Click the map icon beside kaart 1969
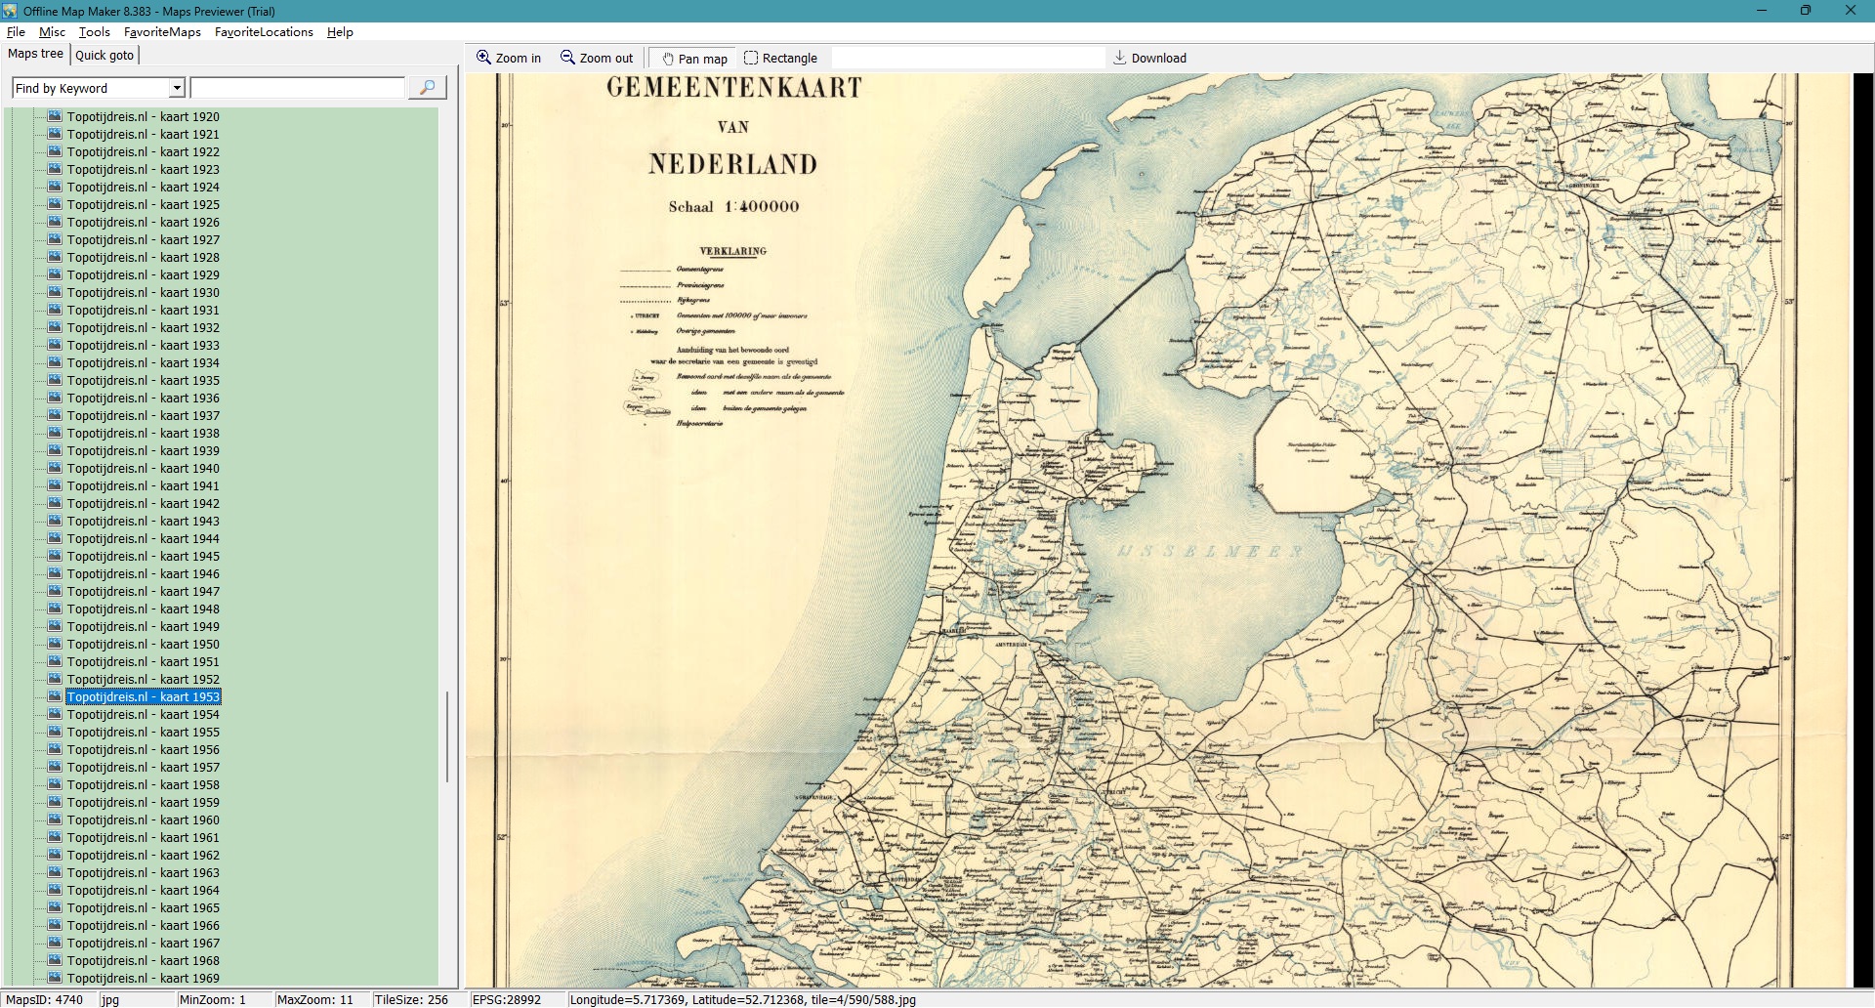 tap(55, 978)
